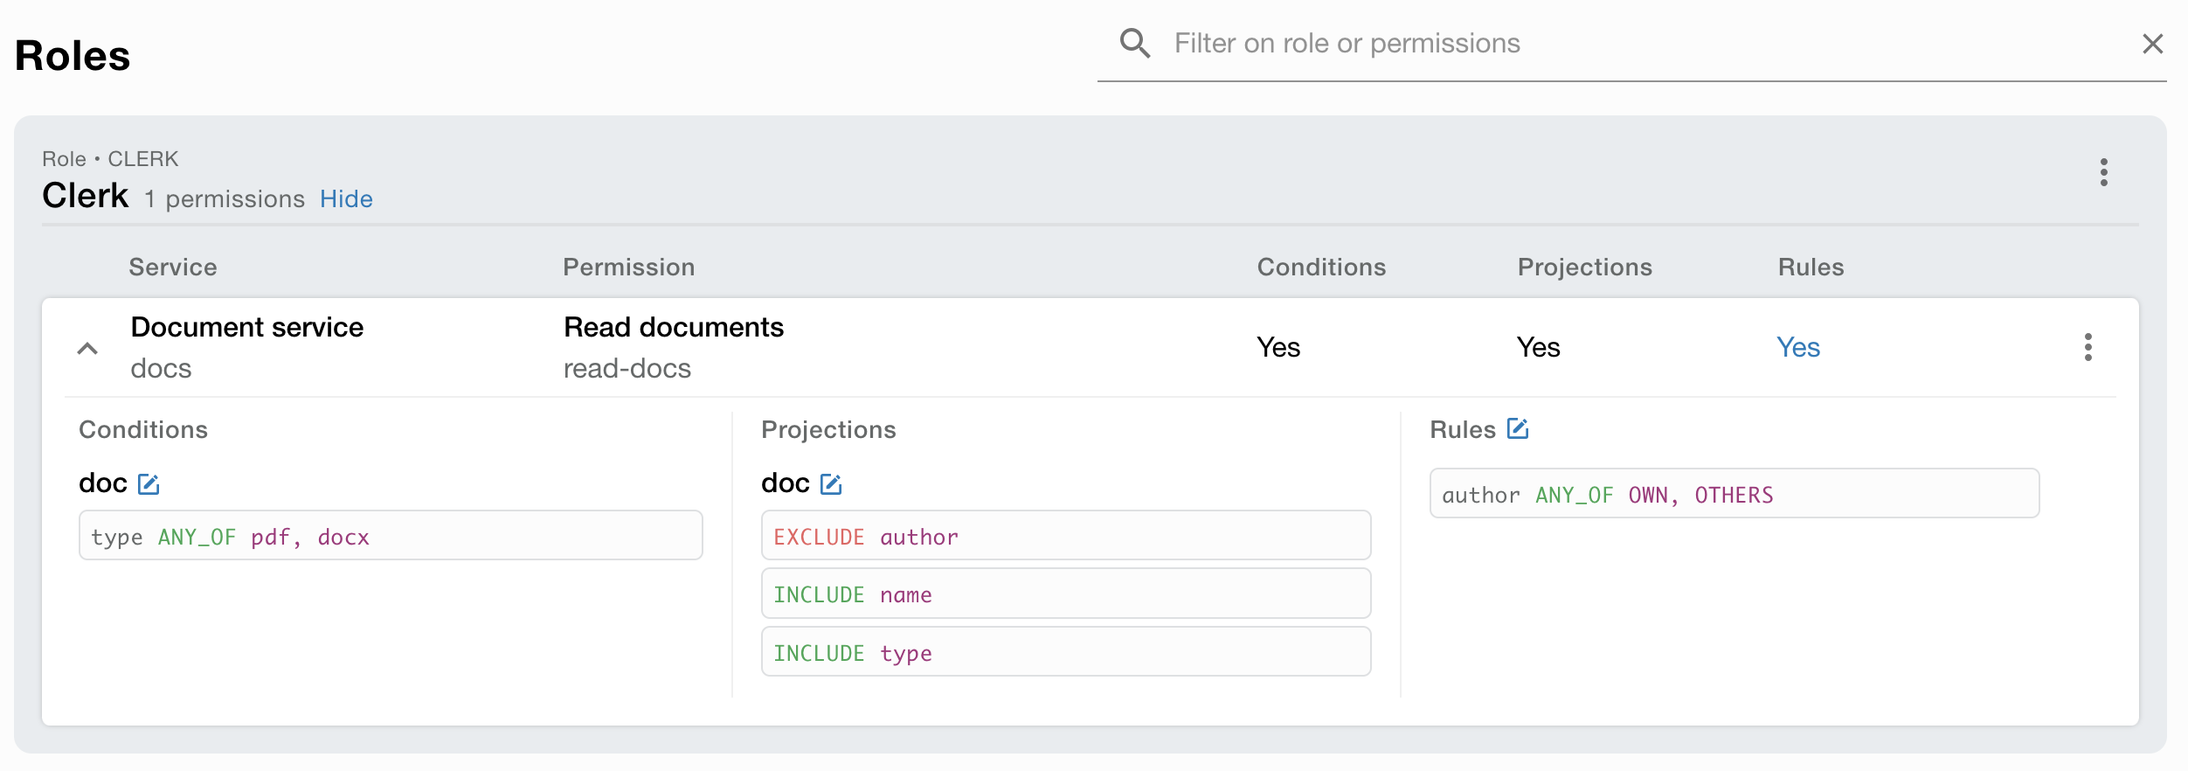The image size is (2188, 771).
Task: Open the ANY_OF operator in the rule
Action: tap(1575, 494)
